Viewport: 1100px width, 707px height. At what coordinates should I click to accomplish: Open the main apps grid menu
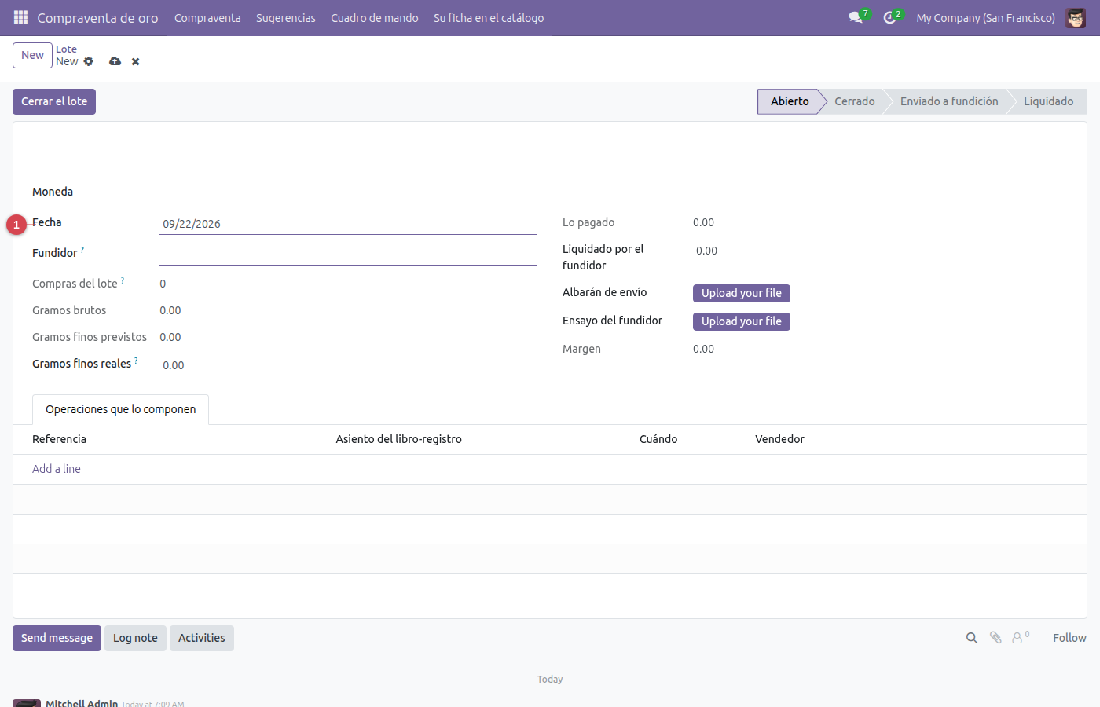[20, 17]
